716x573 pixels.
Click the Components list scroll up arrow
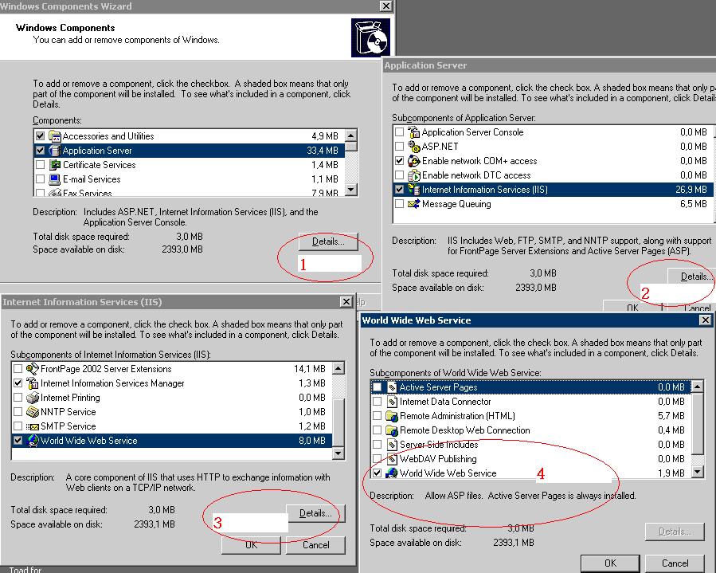click(350, 135)
